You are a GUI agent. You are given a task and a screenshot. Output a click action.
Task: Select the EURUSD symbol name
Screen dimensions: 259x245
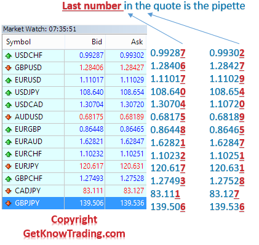pyautogui.click(x=28, y=80)
